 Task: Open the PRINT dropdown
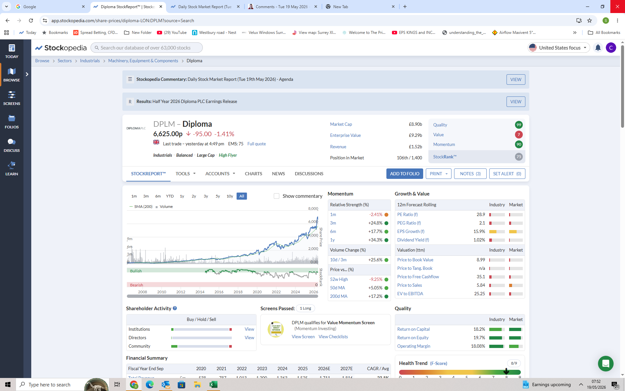[438, 174]
